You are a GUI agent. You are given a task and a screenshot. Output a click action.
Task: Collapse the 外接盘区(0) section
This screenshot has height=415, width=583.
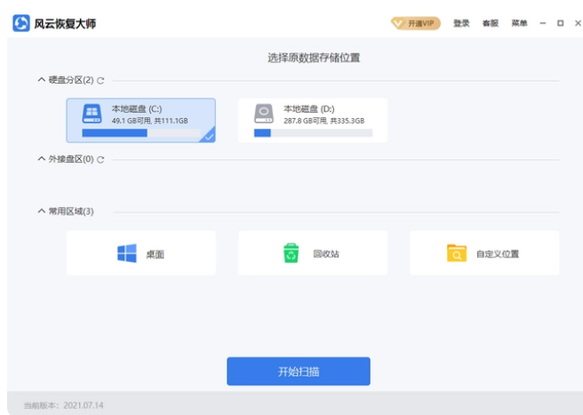click(x=41, y=159)
